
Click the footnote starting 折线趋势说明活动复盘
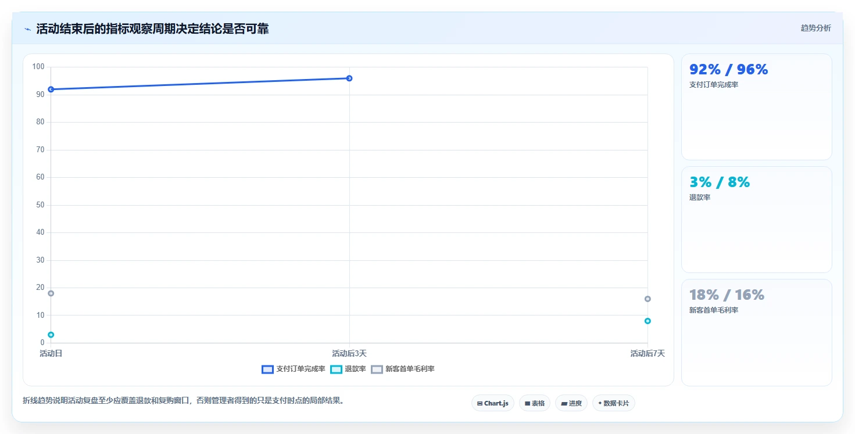[x=183, y=401]
